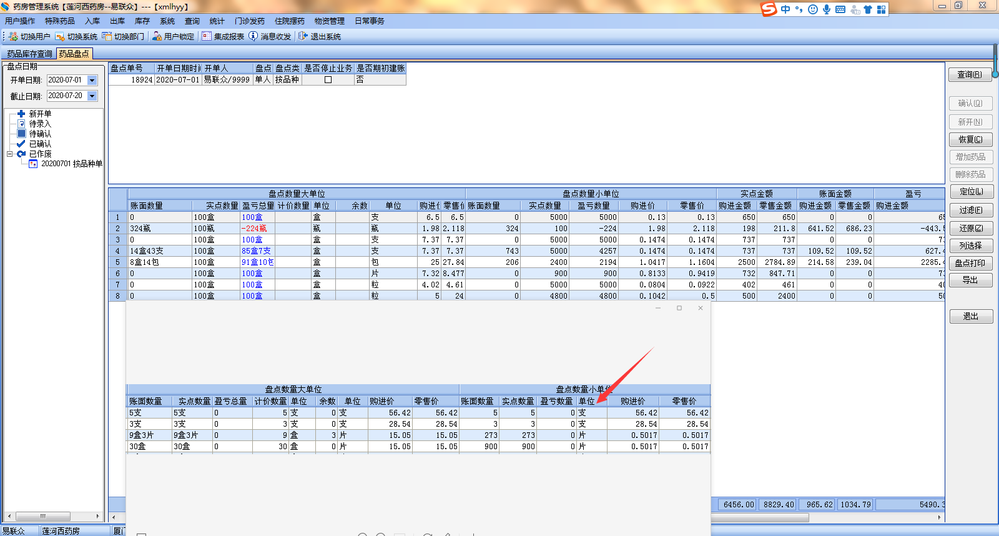The width and height of the screenshot is (999, 536).
Task: Click the 还原(Z) button
Action: (970, 228)
